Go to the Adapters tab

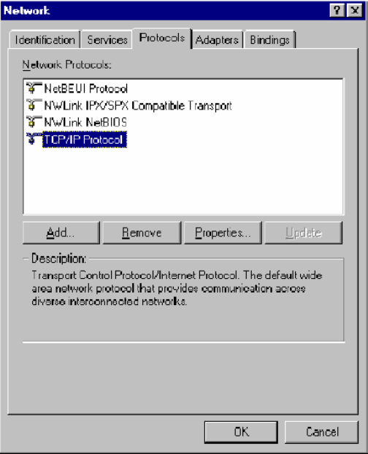click(x=217, y=39)
